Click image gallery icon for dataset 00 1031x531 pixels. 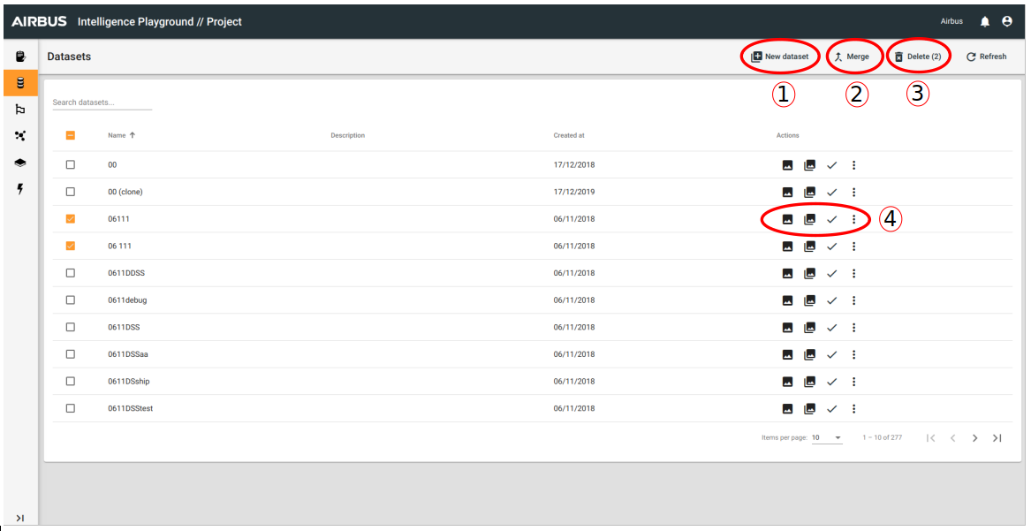tap(809, 165)
